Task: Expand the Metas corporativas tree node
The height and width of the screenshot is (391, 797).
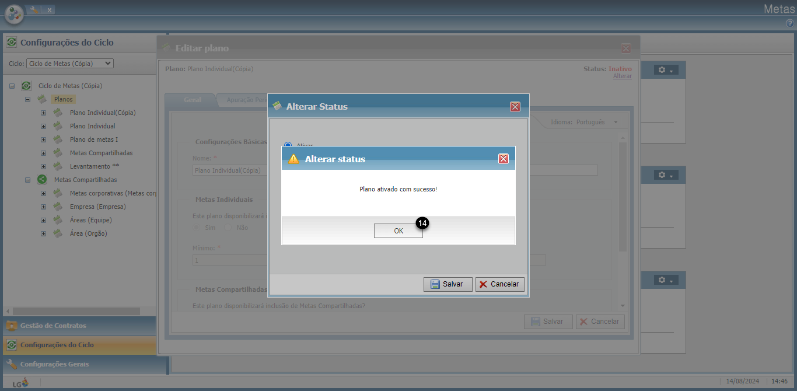Action: point(43,193)
